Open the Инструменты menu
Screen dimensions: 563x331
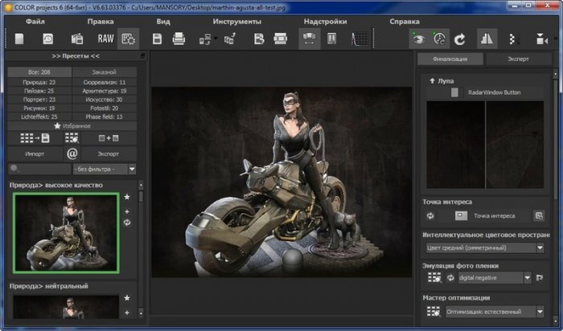point(236,21)
